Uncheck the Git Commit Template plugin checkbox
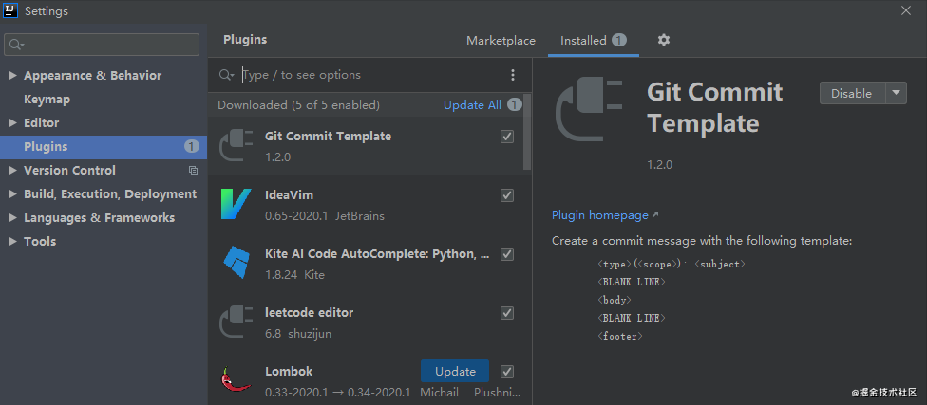 [507, 137]
